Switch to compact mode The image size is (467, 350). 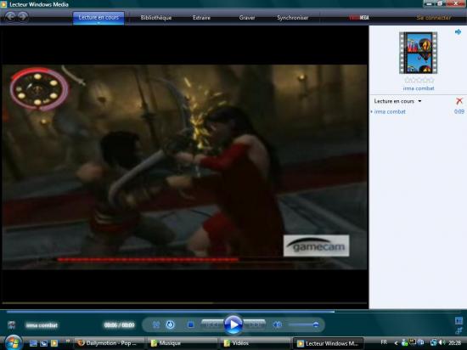pyautogui.click(x=459, y=330)
